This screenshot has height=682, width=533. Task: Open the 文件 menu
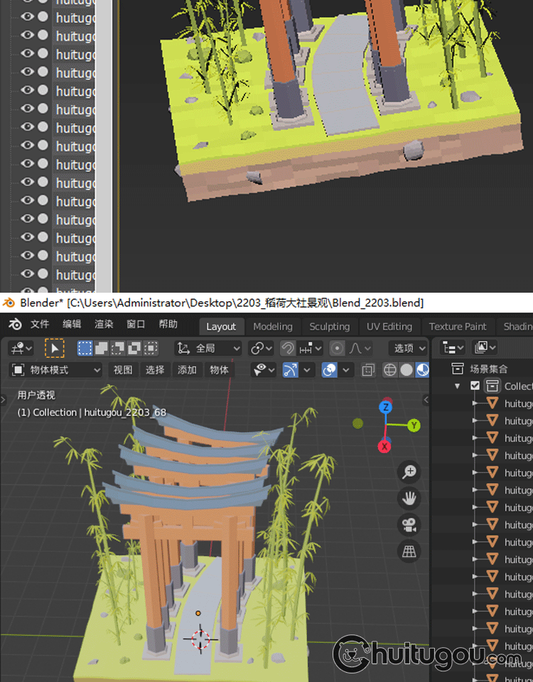click(40, 325)
